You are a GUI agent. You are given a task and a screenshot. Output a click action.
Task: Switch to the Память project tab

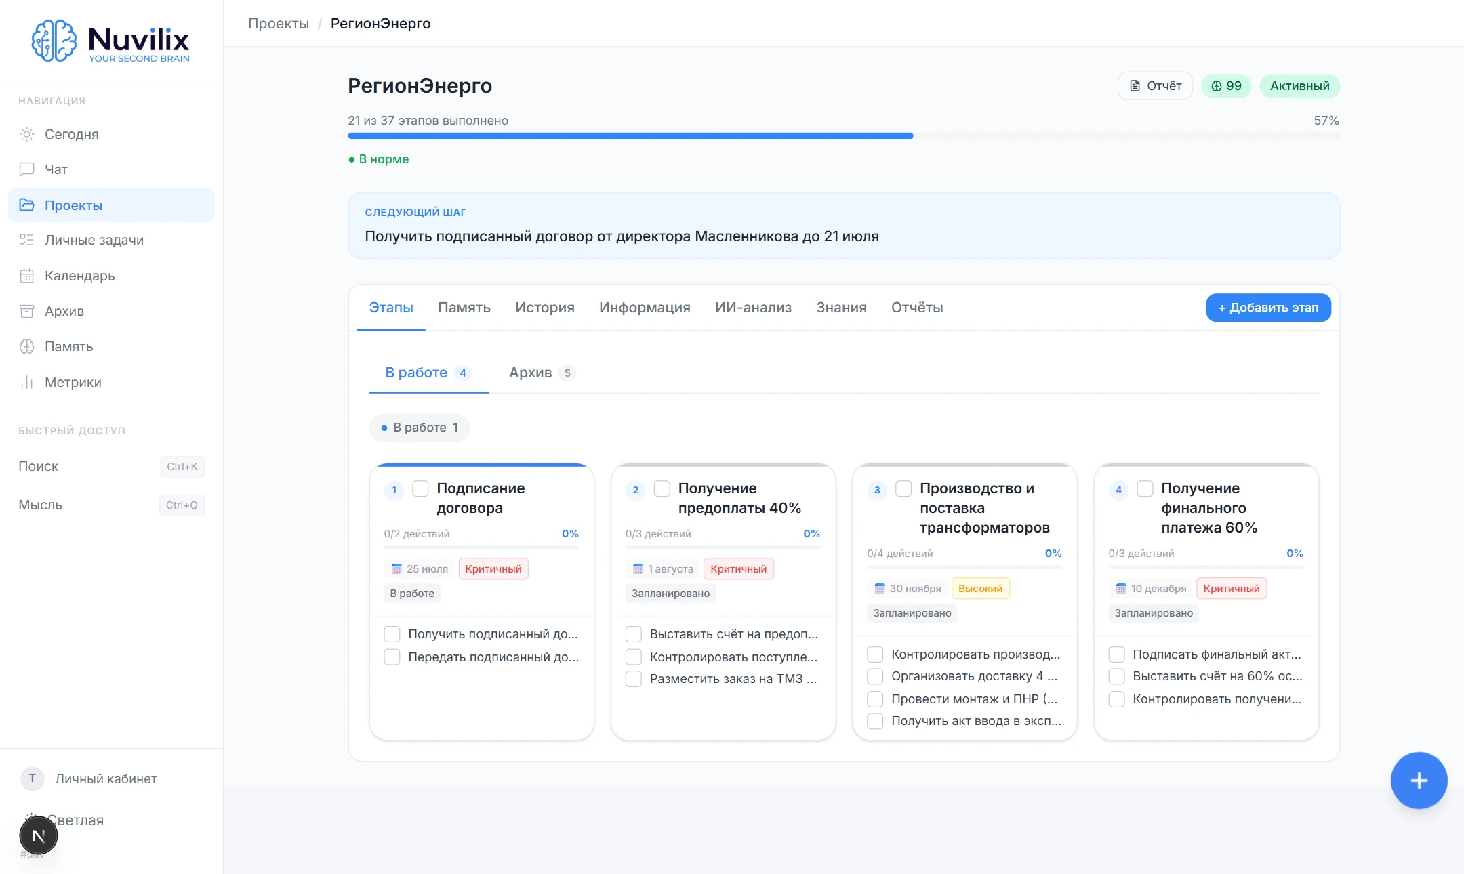[x=464, y=308]
